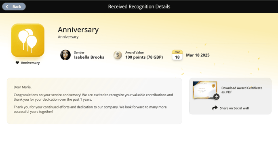Click the Dear Maria message body

(95, 101)
